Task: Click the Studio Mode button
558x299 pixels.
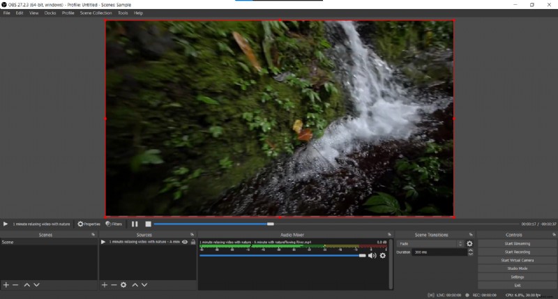Action: 517,268
